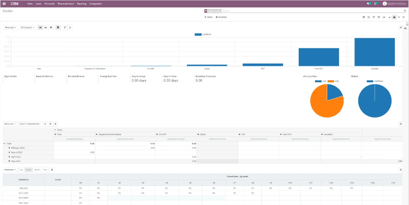
Task: Select the active Dashboard view icon
Action: tap(394, 17)
